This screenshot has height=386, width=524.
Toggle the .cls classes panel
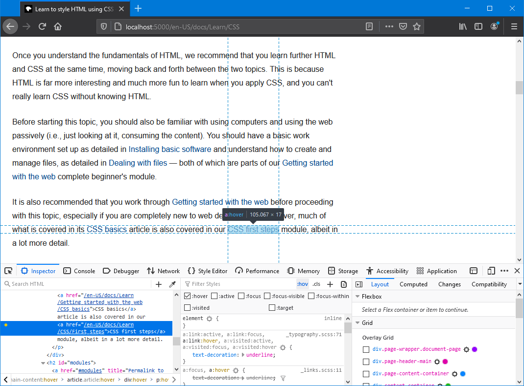[x=316, y=284]
